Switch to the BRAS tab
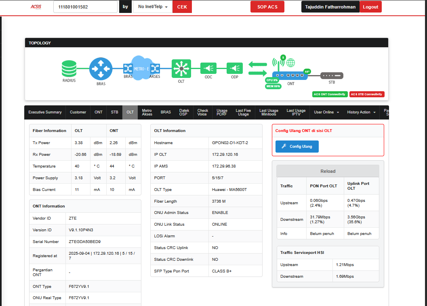 (x=166, y=112)
